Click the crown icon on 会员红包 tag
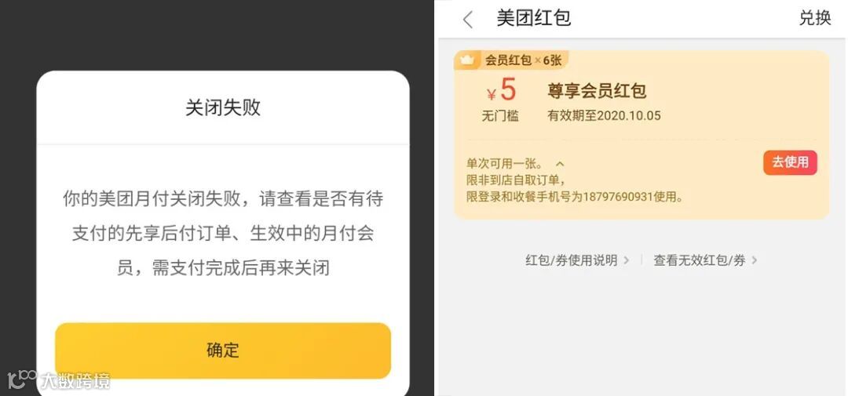Viewport: 848px width, 396px height. point(466,60)
